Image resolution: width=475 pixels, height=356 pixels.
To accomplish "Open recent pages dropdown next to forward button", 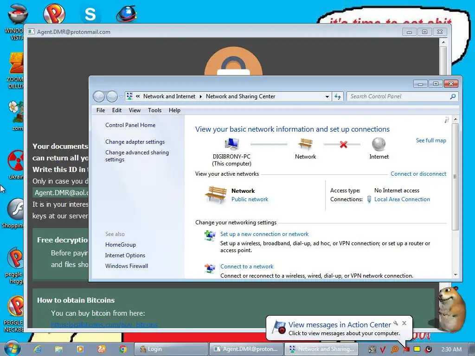I will (x=121, y=96).
